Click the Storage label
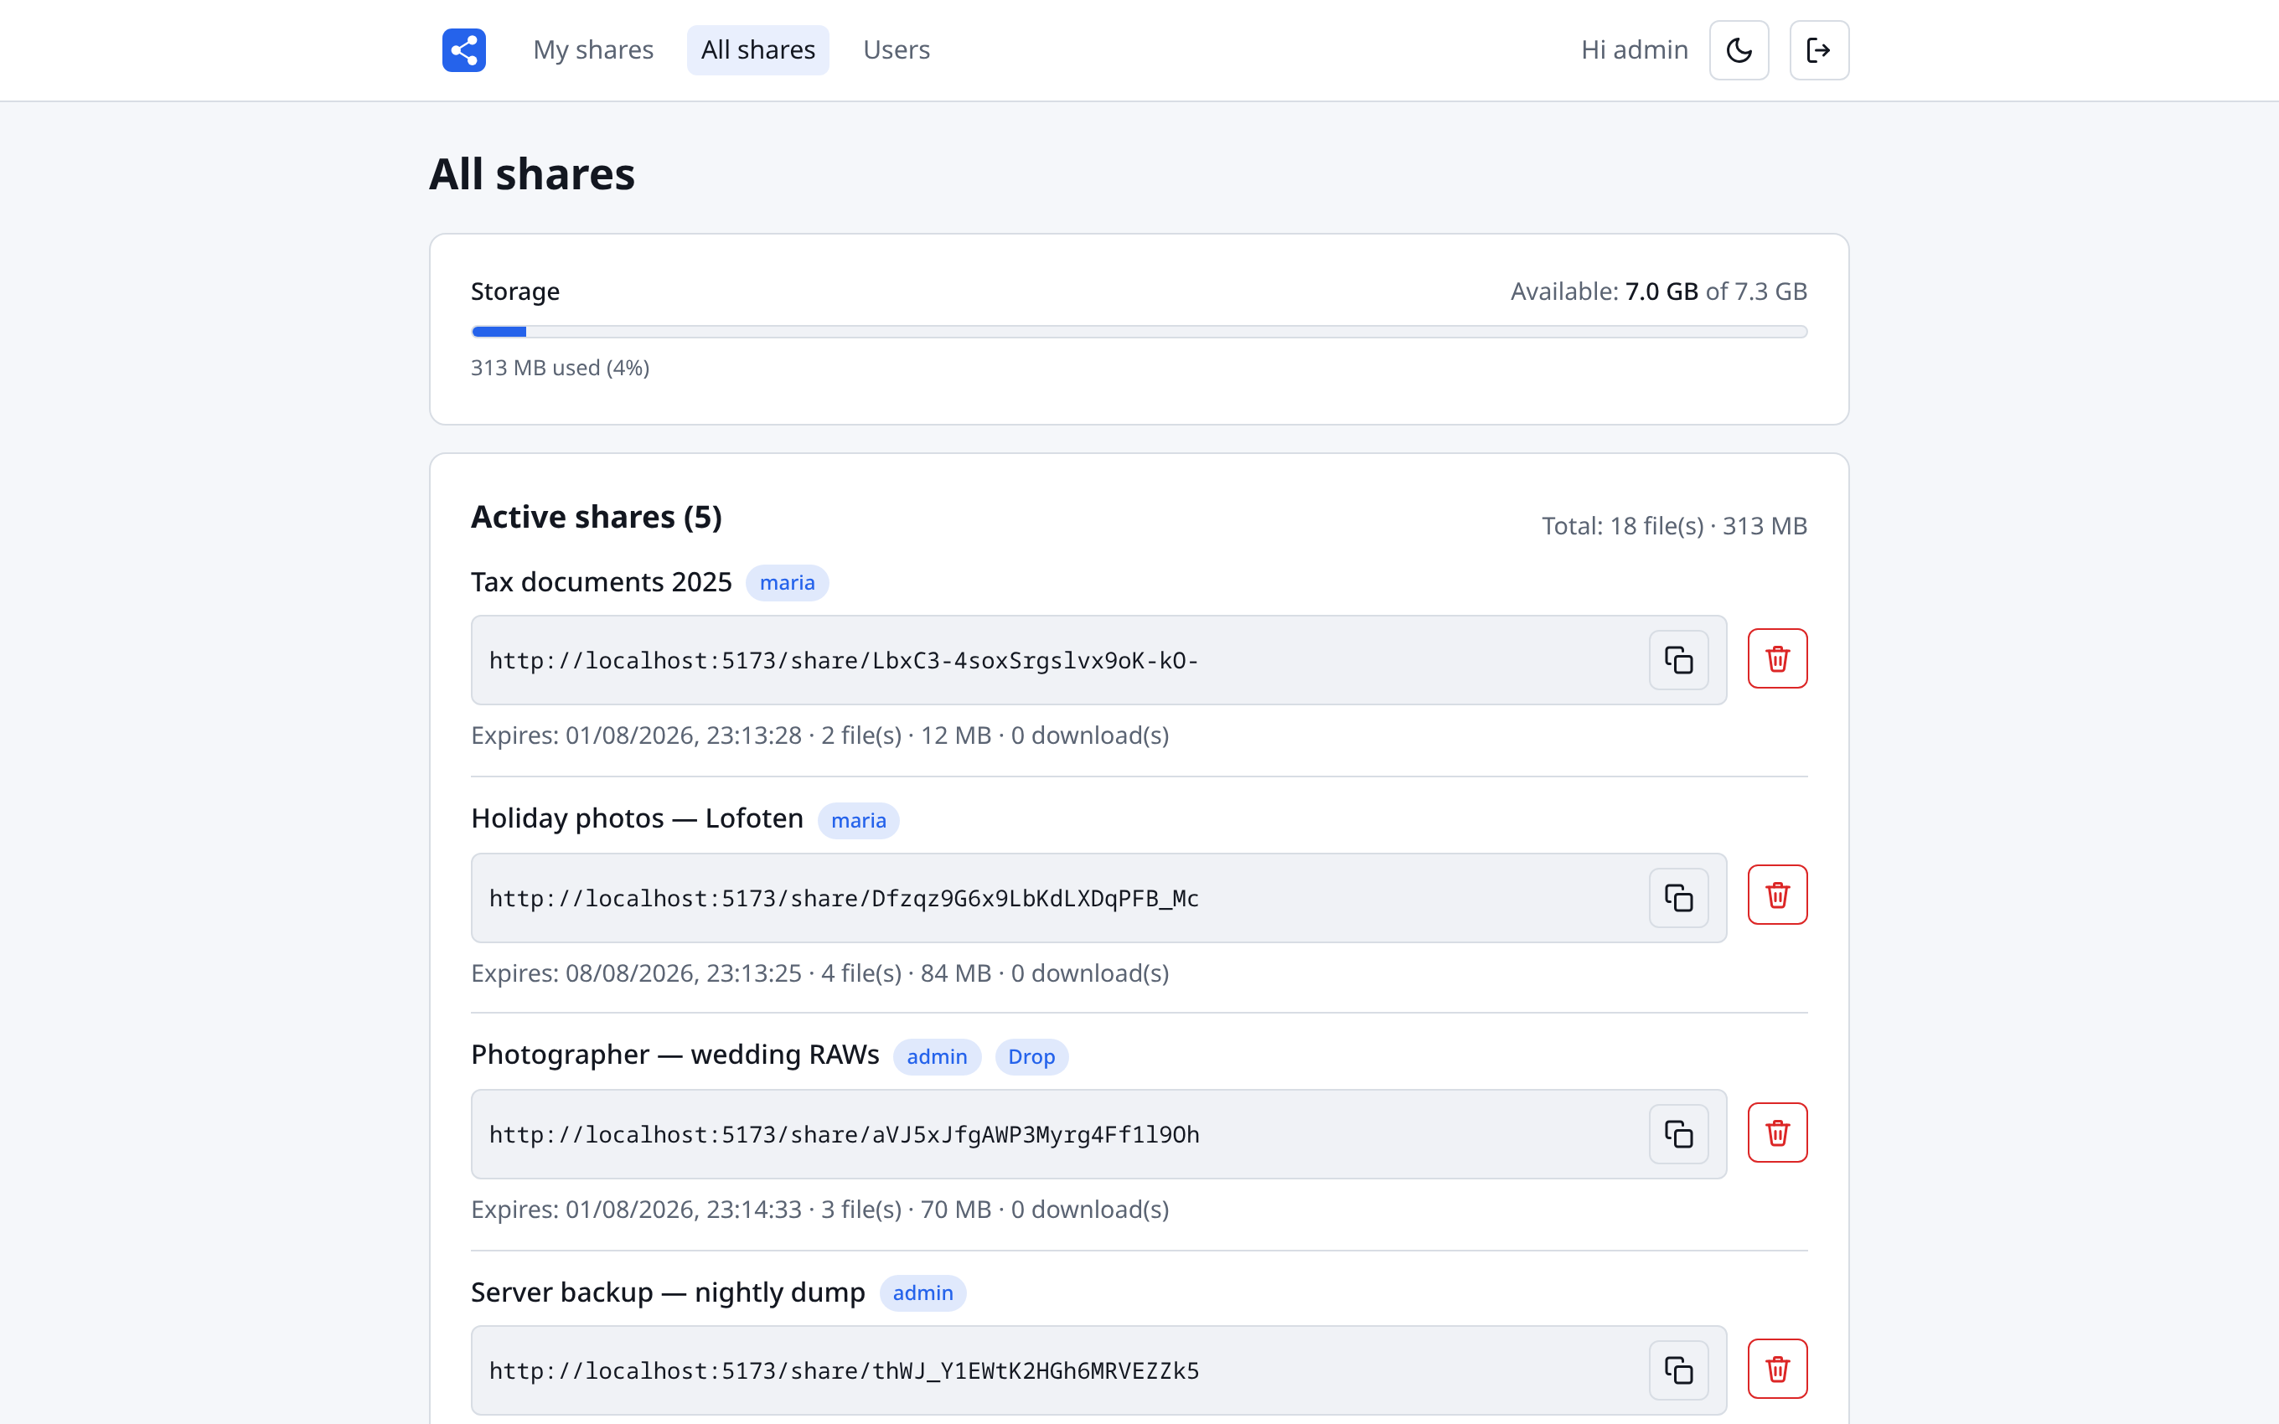 (x=515, y=291)
